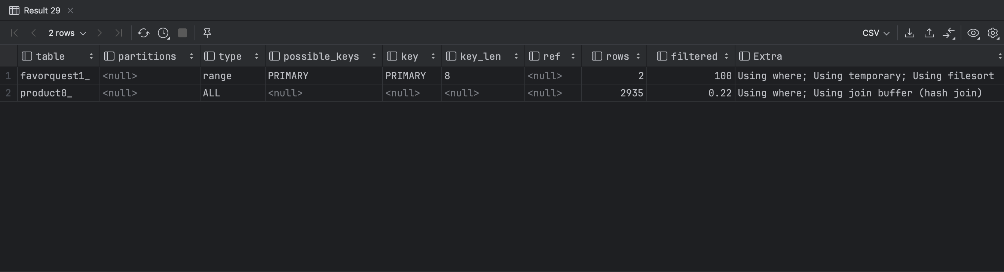Click the null possible_keys cell for product0_
The image size is (1004, 272).
pyautogui.click(x=324, y=93)
